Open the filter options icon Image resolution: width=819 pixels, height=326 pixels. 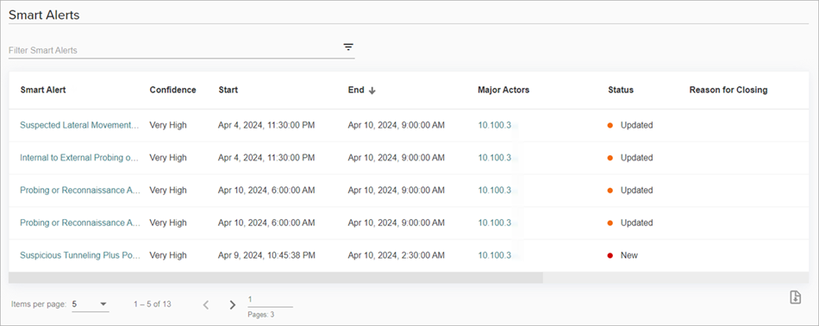pyautogui.click(x=348, y=47)
